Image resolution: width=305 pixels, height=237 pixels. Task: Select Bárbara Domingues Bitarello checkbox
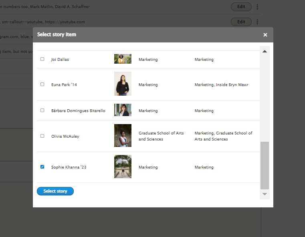42,110
